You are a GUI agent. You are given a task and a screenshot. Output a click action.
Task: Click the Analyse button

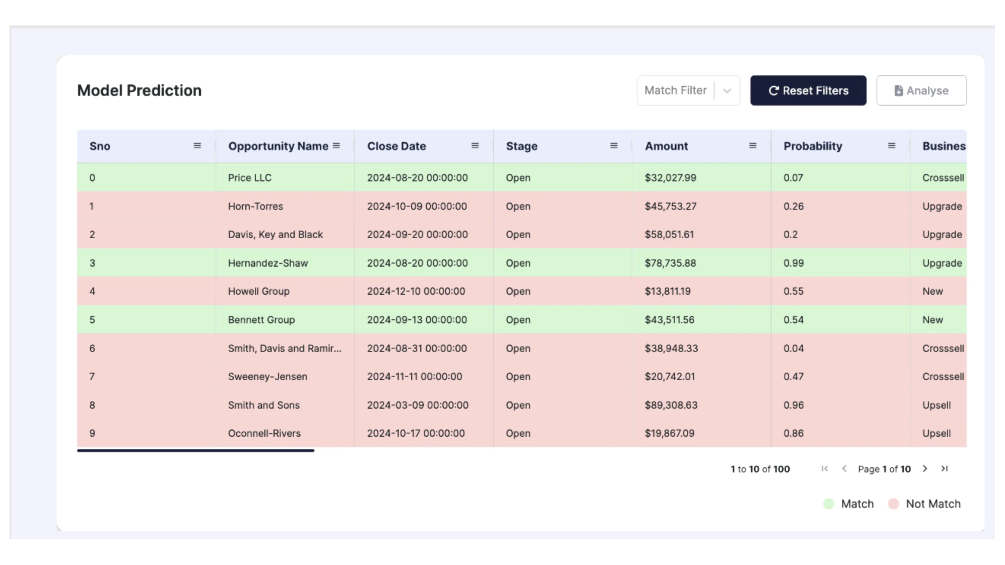[x=921, y=90]
